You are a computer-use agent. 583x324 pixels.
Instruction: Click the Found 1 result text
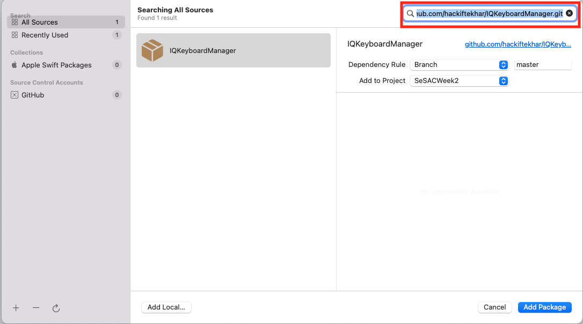click(x=157, y=18)
